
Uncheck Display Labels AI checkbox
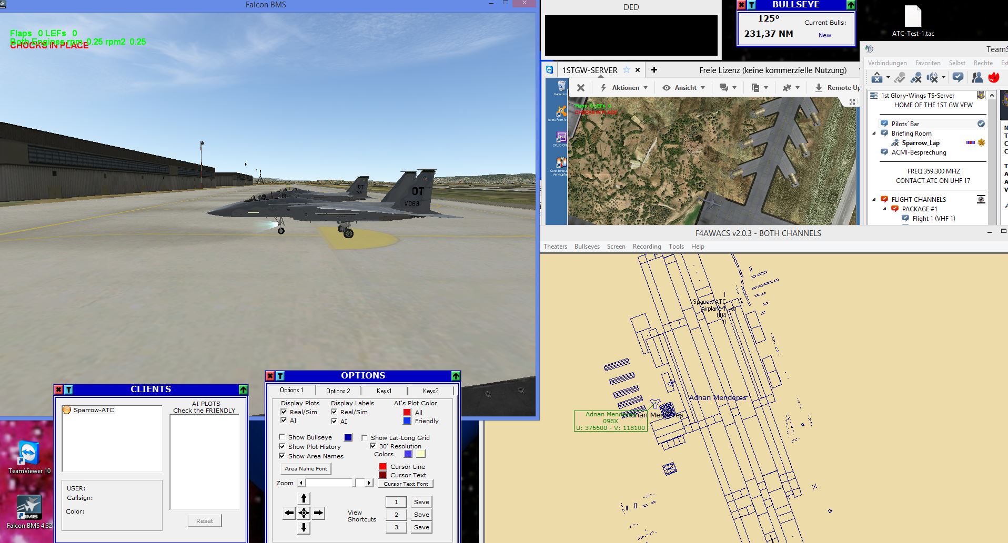[334, 421]
